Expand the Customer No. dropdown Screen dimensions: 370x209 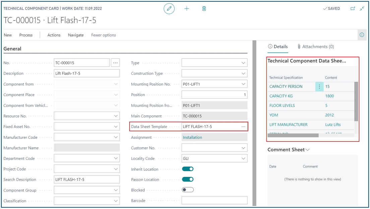(243, 148)
